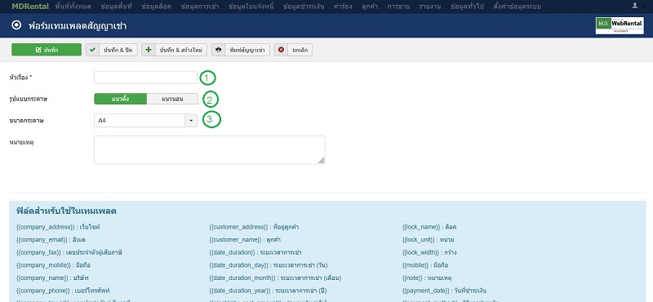Click the บันทึก & ปิด button

(112, 50)
